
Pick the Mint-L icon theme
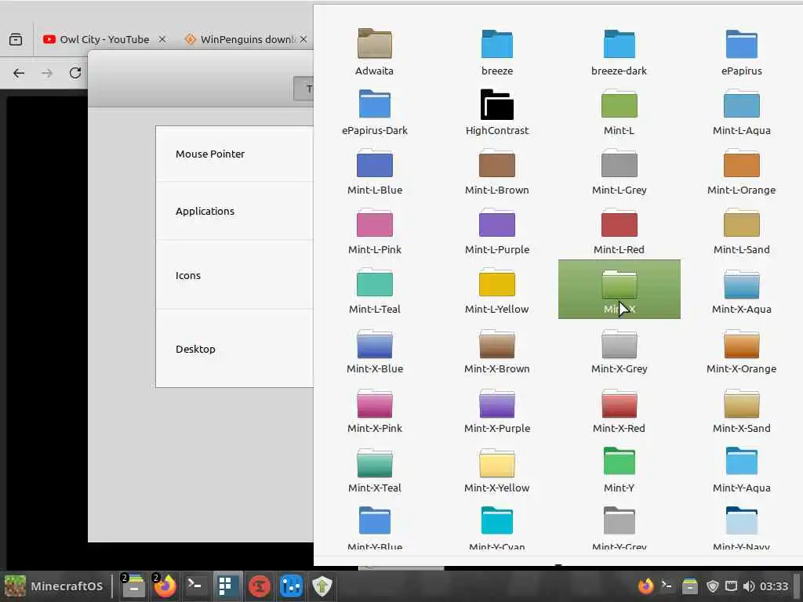coord(620,111)
